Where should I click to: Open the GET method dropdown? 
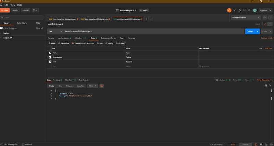coord(55,31)
